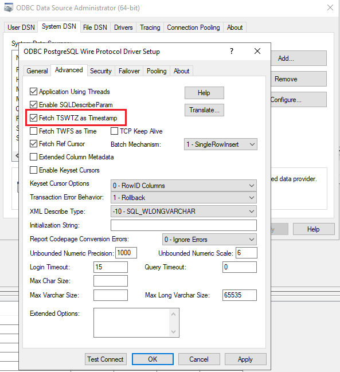
Task: Click Cancel in driver setup
Action: coord(199,359)
